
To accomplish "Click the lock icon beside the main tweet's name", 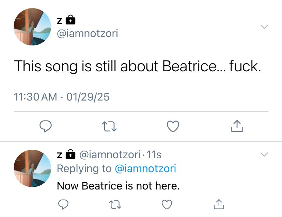I will point(70,20).
